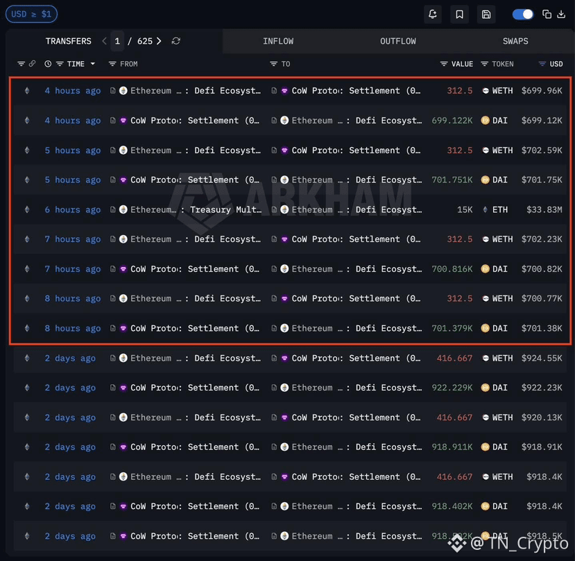This screenshot has width=575, height=561.
Task: Switch to the INFLOW tab
Action: tap(278, 41)
